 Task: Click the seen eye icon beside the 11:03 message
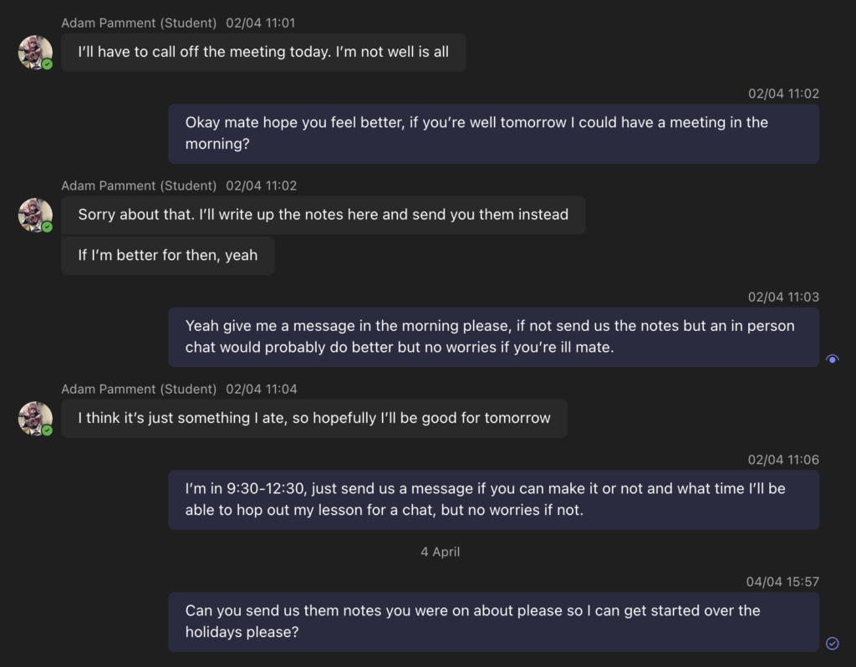[832, 359]
